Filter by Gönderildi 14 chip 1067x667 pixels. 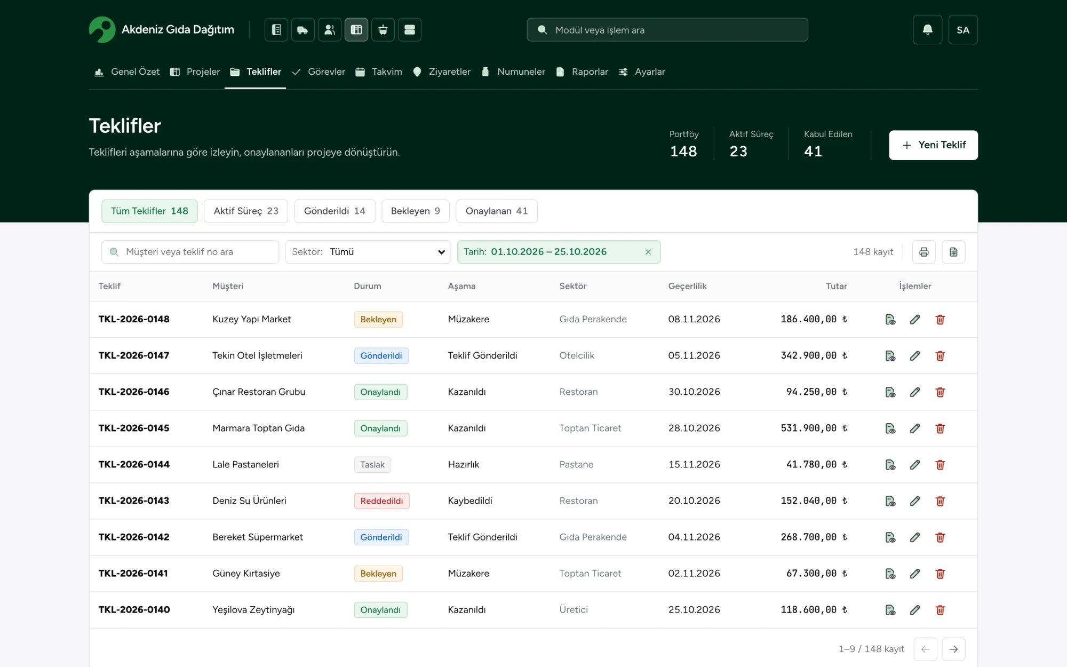pos(335,211)
